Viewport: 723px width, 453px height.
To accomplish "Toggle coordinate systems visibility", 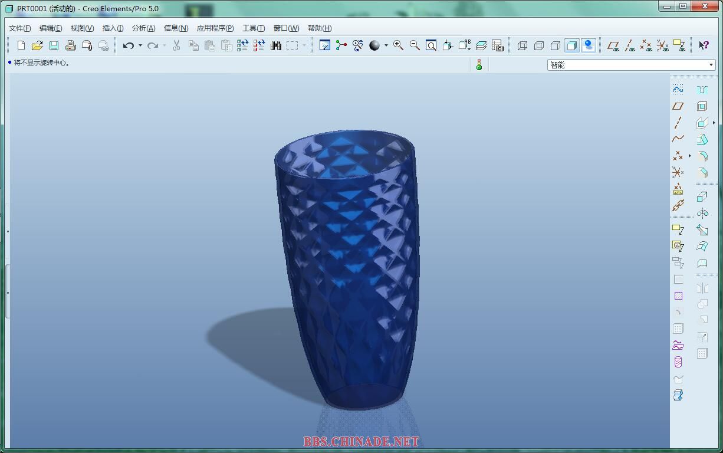I will point(663,45).
